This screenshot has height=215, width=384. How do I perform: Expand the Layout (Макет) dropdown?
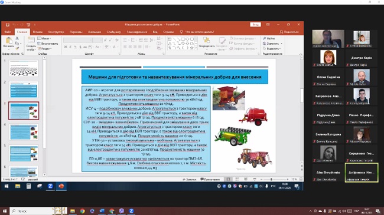coord(44,39)
